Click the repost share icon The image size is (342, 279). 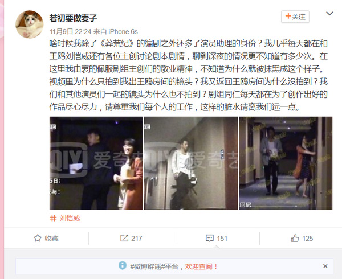pyautogui.click(x=124, y=238)
